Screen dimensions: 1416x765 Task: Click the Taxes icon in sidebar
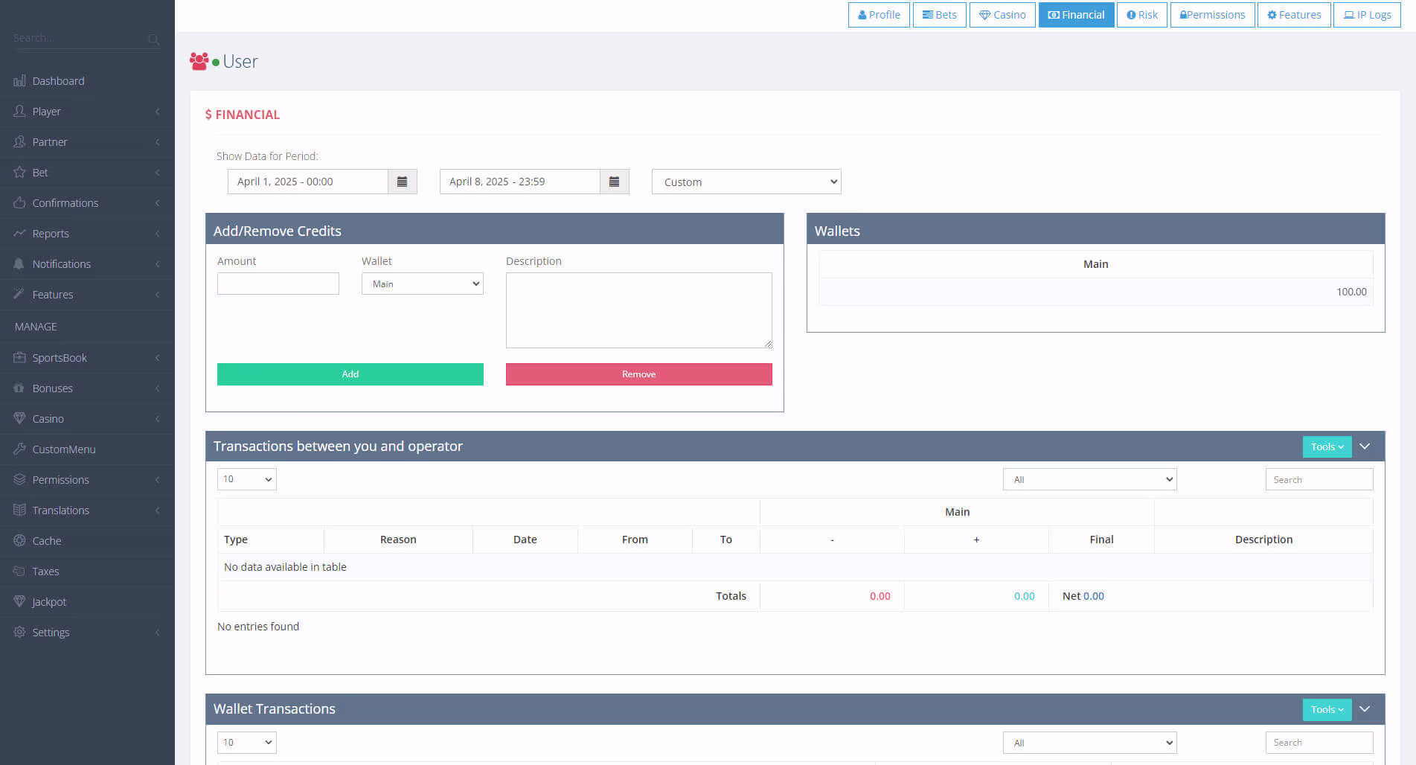19,572
